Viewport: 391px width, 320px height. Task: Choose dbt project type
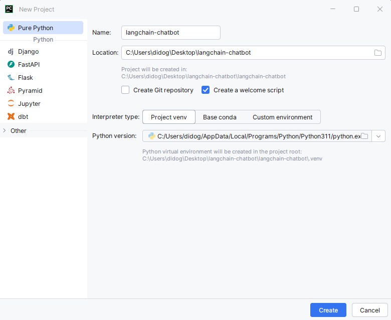point(43,116)
